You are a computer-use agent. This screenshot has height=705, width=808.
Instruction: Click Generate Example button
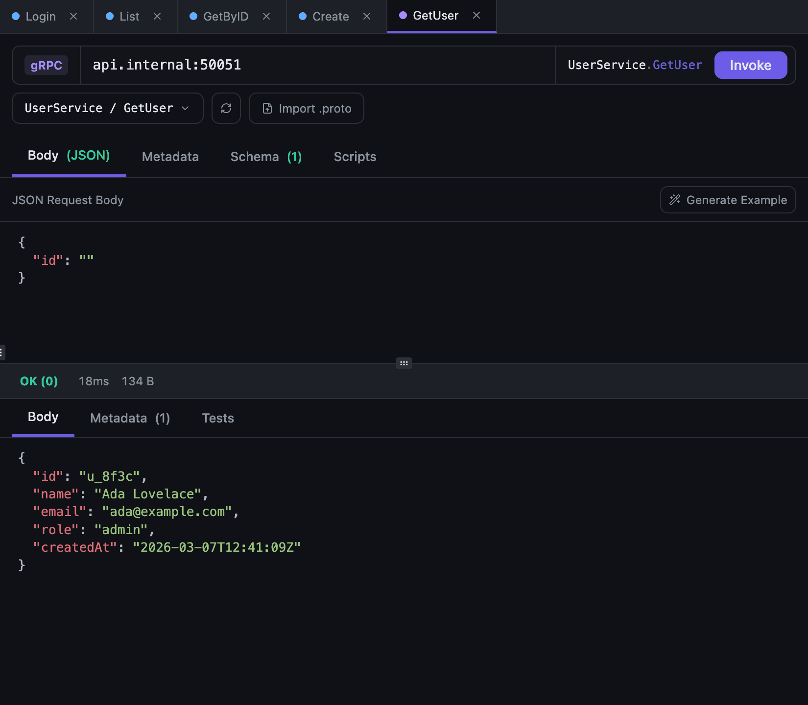point(728,200)
